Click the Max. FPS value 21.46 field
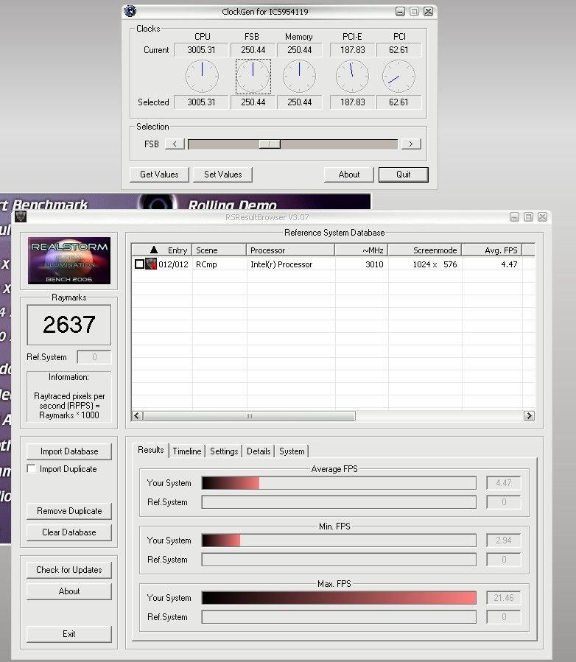Image resolution: width=576 pixels, height=662 pixels. pos(503,598)
